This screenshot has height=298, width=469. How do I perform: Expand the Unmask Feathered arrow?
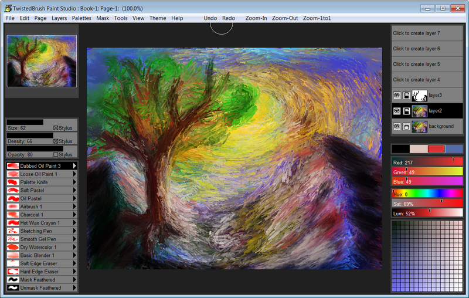point(74,287)
